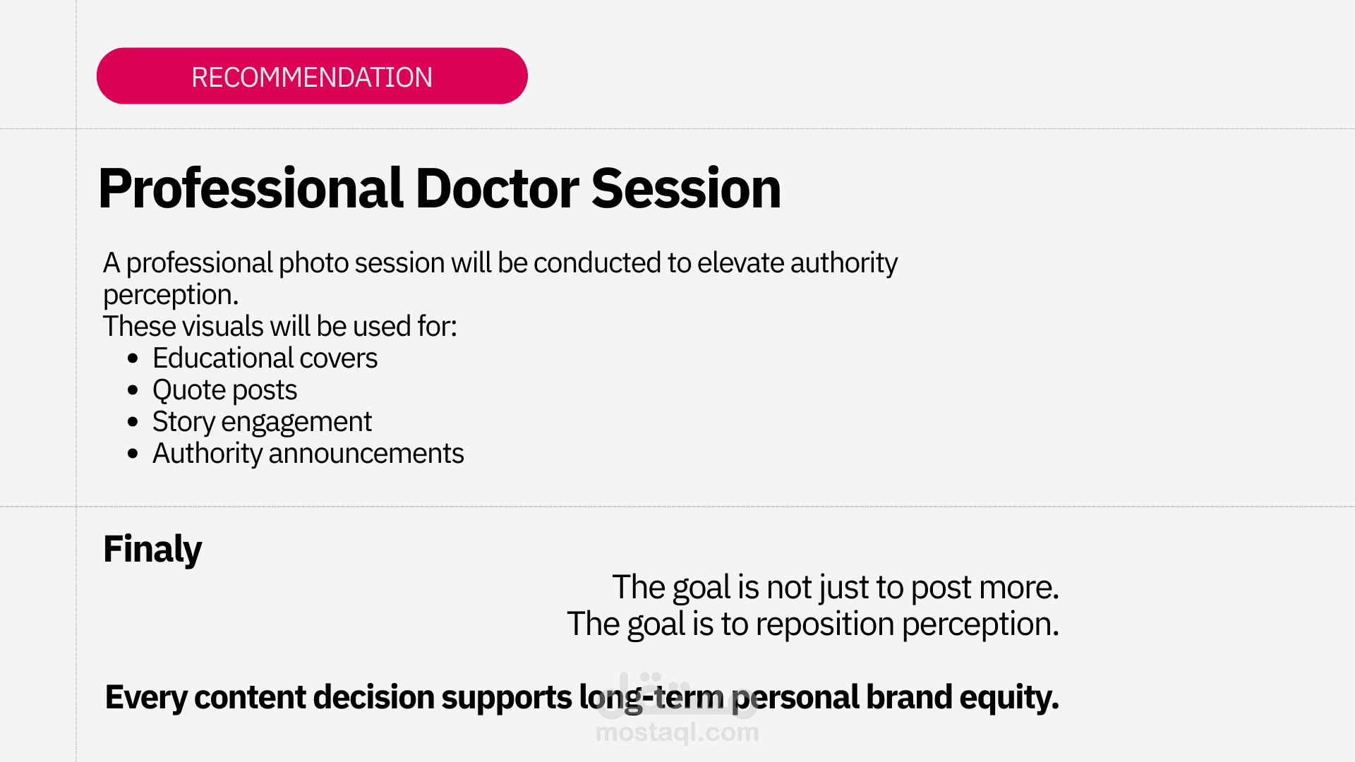This screenshot has width=1355, height=762.
Task: Open the mostaql.com watermark link
Action: tap(677, 733)
